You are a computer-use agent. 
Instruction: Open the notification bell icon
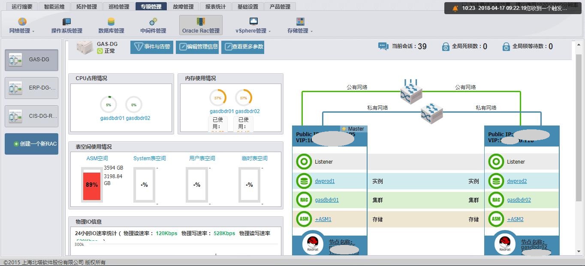click(x=455, y=7)
